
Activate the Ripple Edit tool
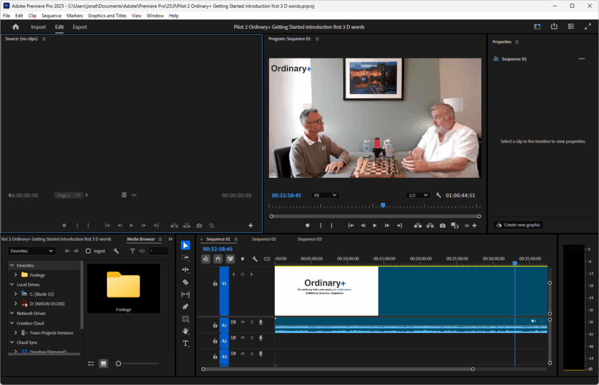tap(185, 270)
